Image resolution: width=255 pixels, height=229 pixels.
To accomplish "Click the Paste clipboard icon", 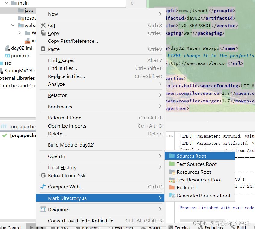I will 43,49.
